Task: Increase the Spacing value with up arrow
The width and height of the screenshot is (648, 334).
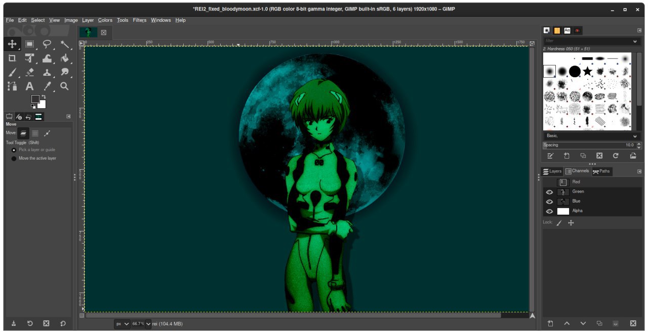Action: coord(639,144)
